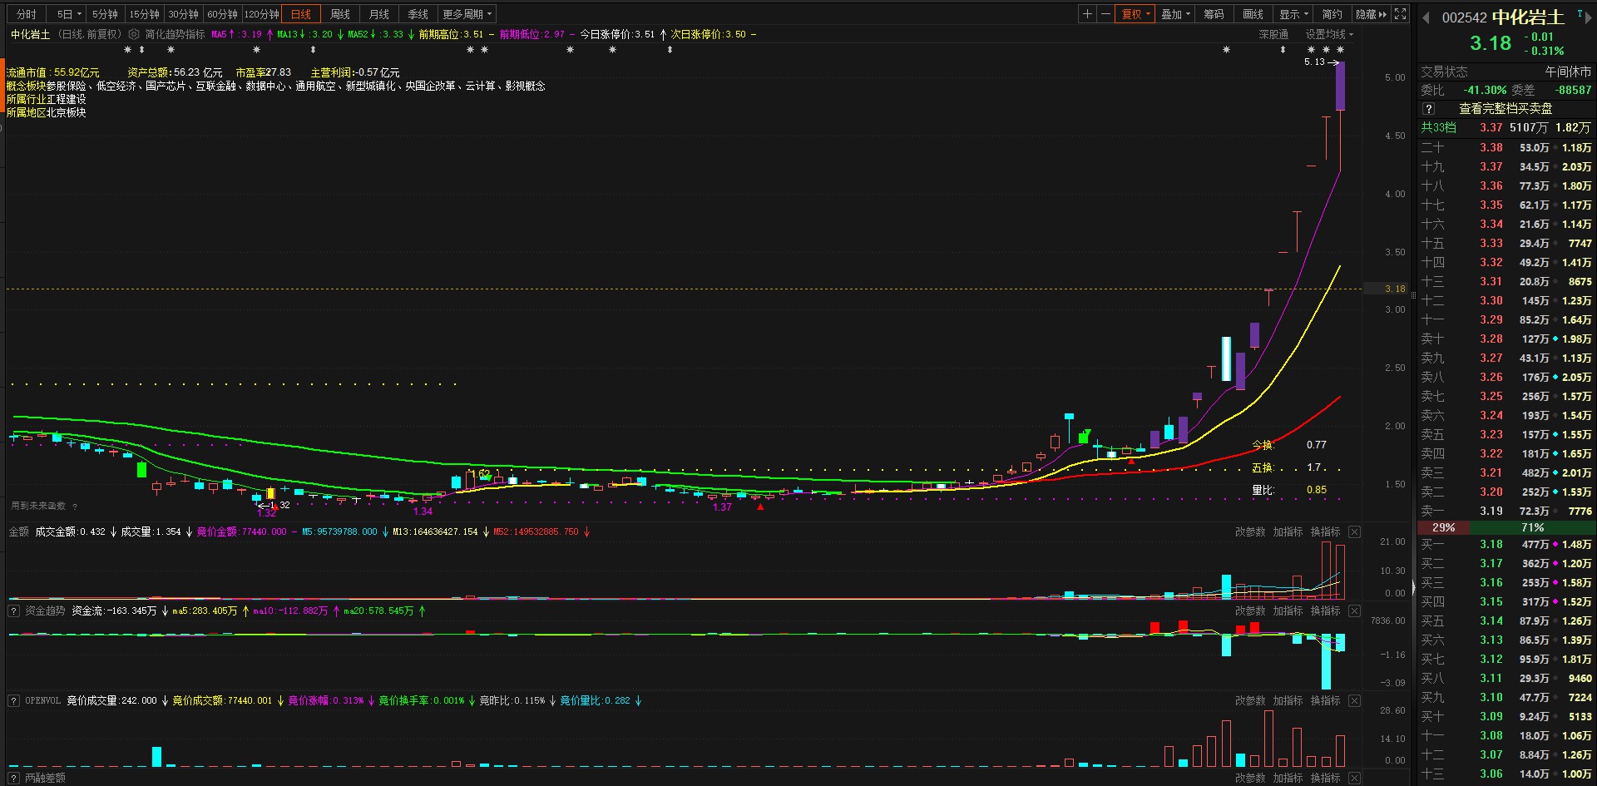Close the 资金趋势 sub-panel

click(x=1354, y=611)
